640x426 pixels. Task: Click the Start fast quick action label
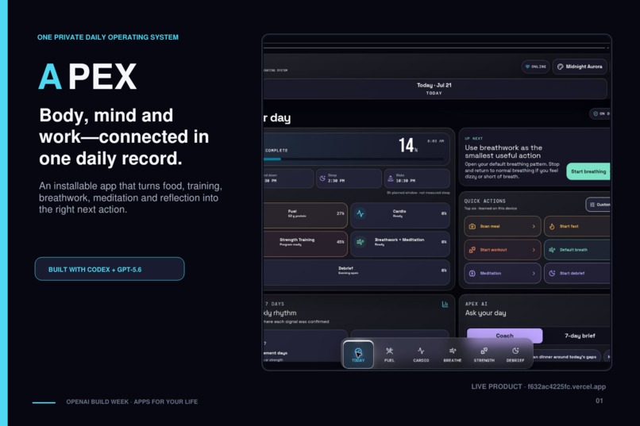coord(569,226)
